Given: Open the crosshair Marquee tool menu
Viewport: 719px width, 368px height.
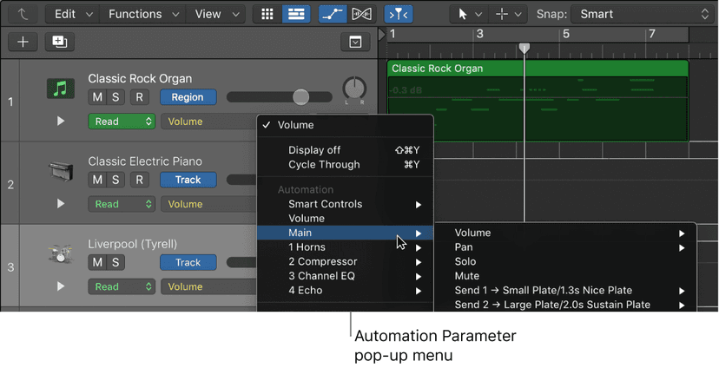Looking at the screenshot, I should click(508, 14).
